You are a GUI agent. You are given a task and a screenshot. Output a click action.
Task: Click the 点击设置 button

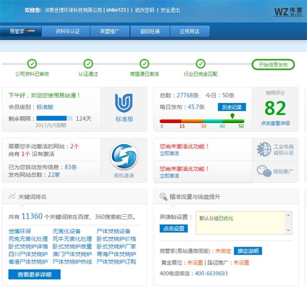(x=175, y=228)
